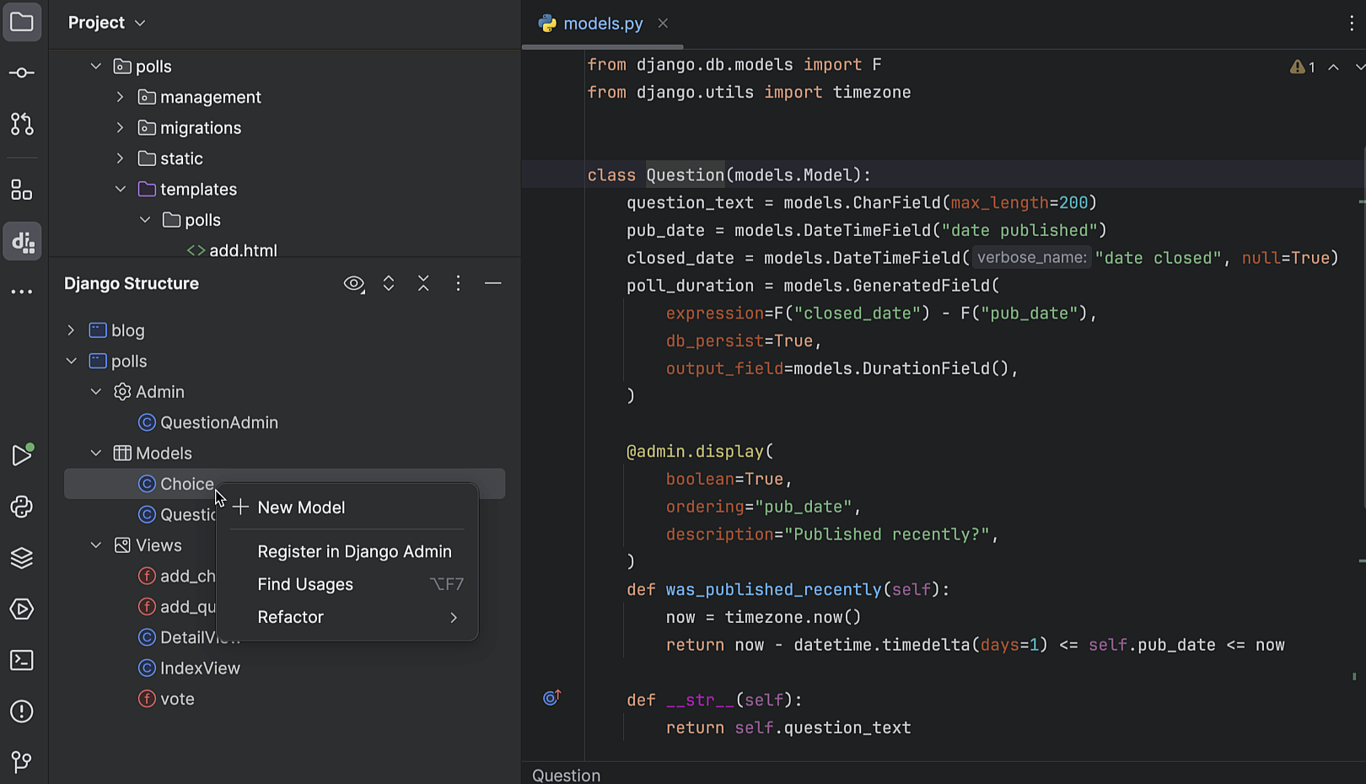Screen dimensions: 1366x784
Task: Open the Problems tool window icon
Action: click(x=22, y=712)
